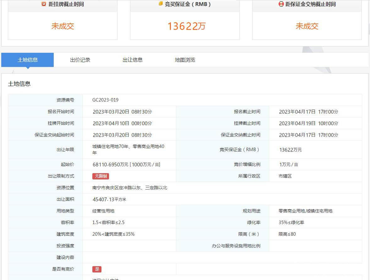Click 挂牌截止时间 value 2023年04月19日 10时00分

point(308,123)
